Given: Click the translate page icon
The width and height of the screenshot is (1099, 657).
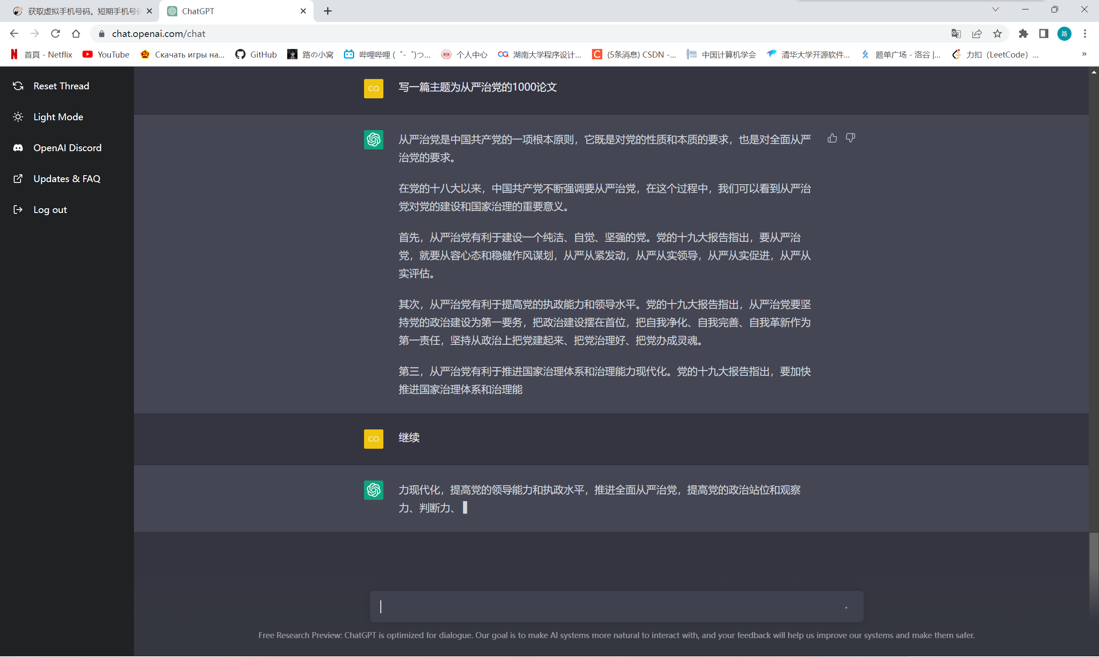Looking at the screenshot, I should 956,33.
